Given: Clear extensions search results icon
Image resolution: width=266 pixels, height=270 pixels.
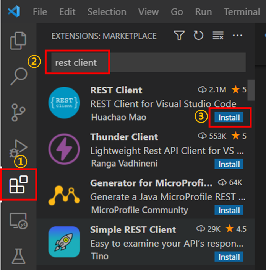Looking at the screenshot, I should click(218, 35).
